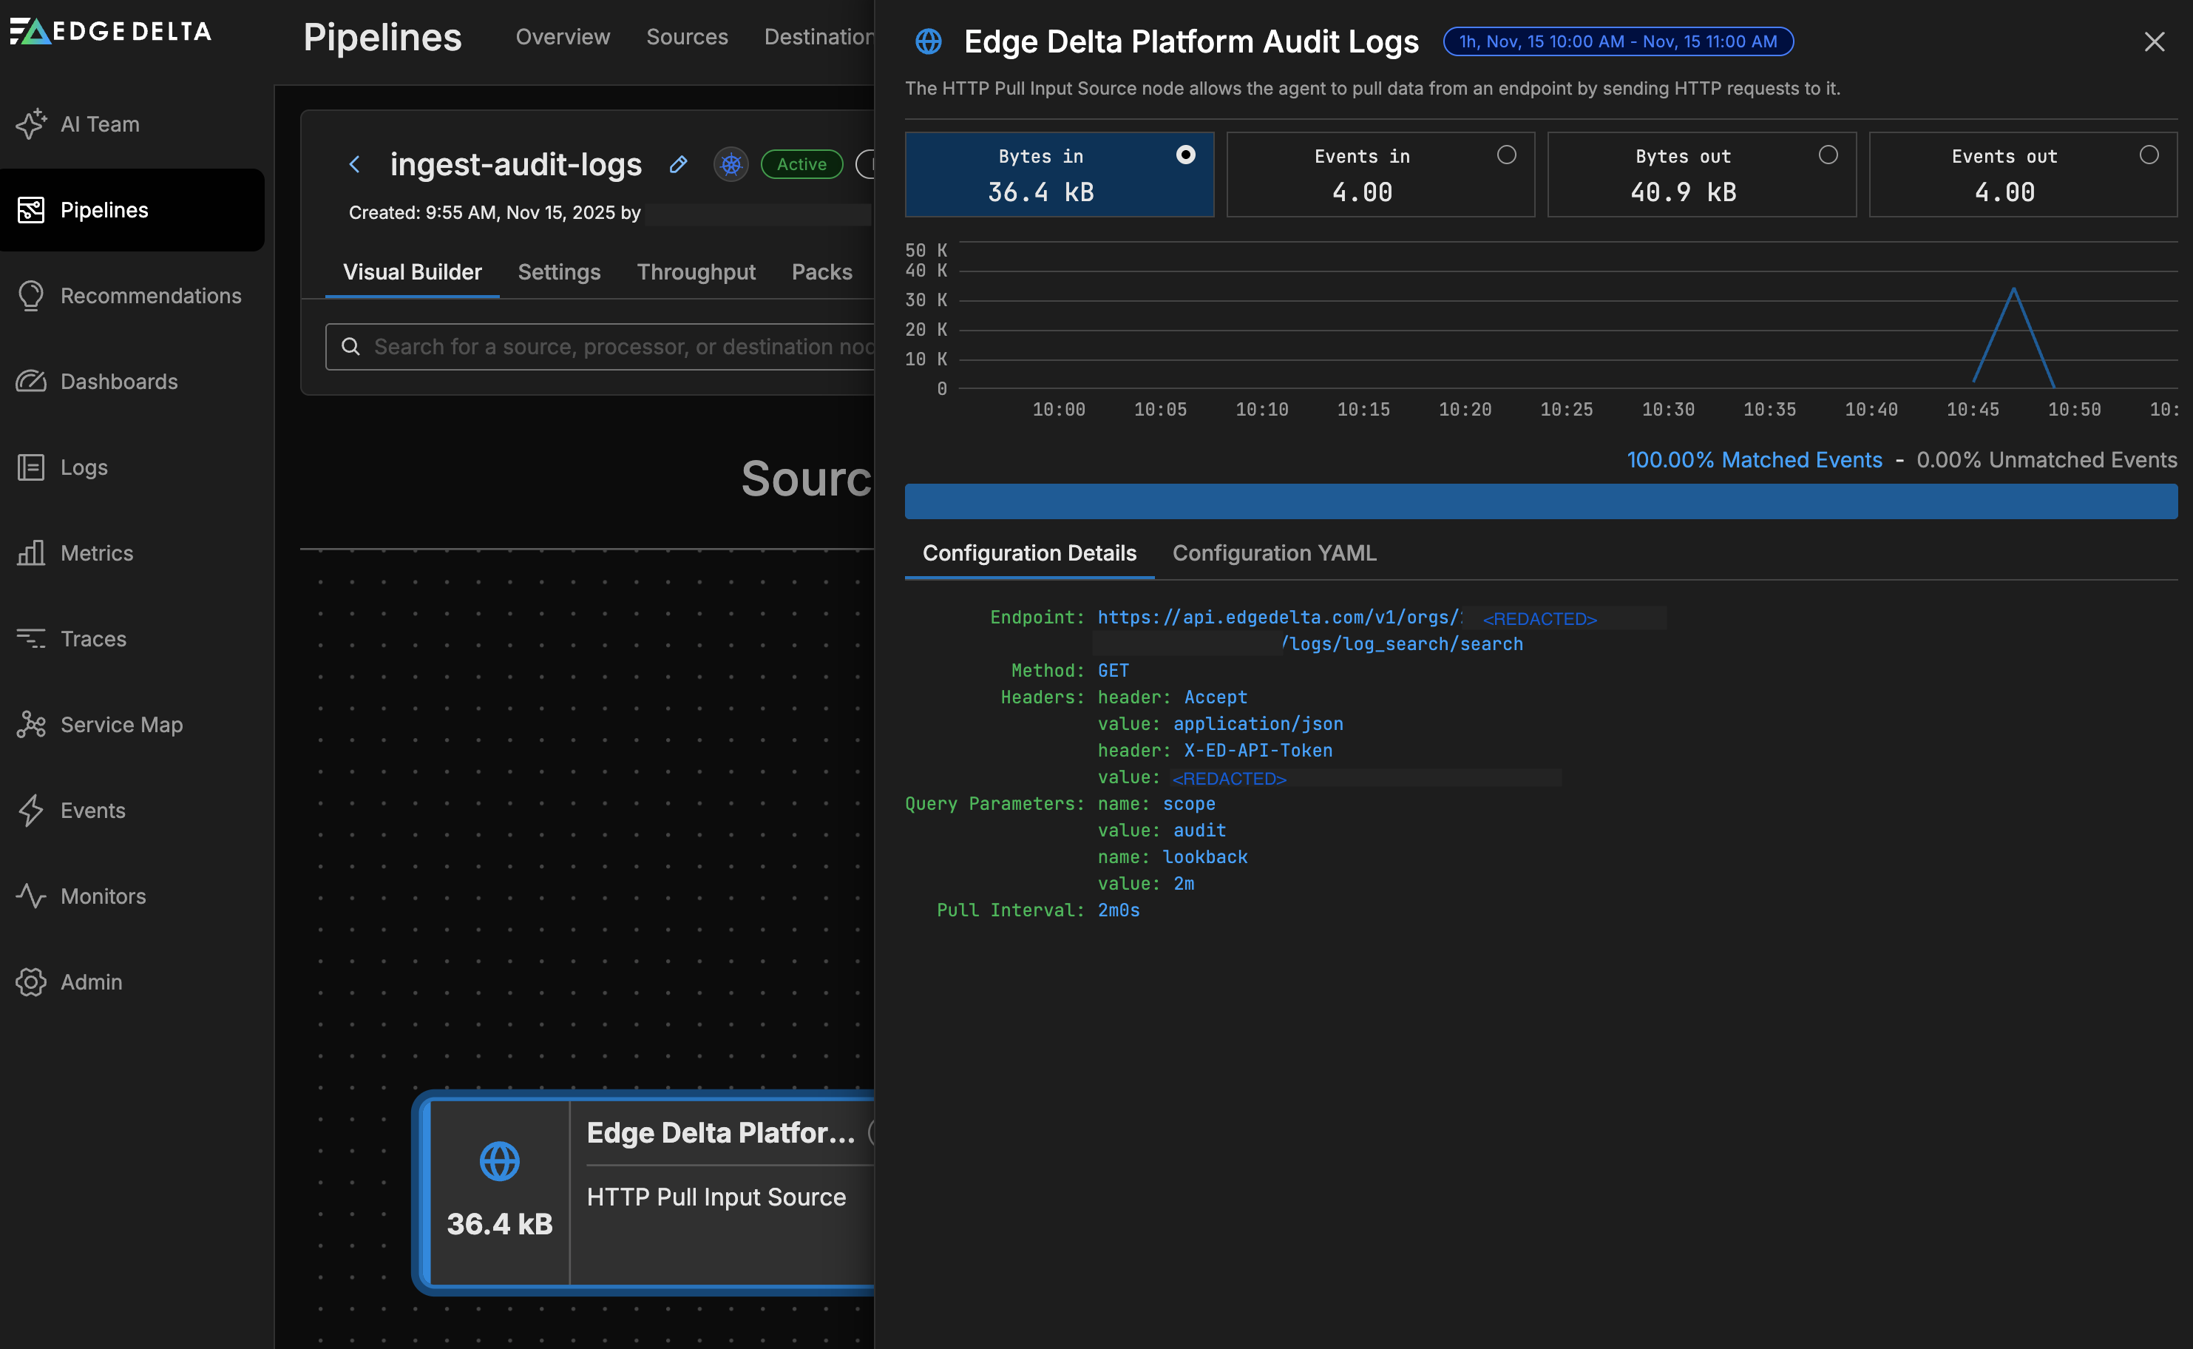This screenshot has width=2193, height=1349.
Task: Select the Traces icon
Action: (x=31, y=638)
